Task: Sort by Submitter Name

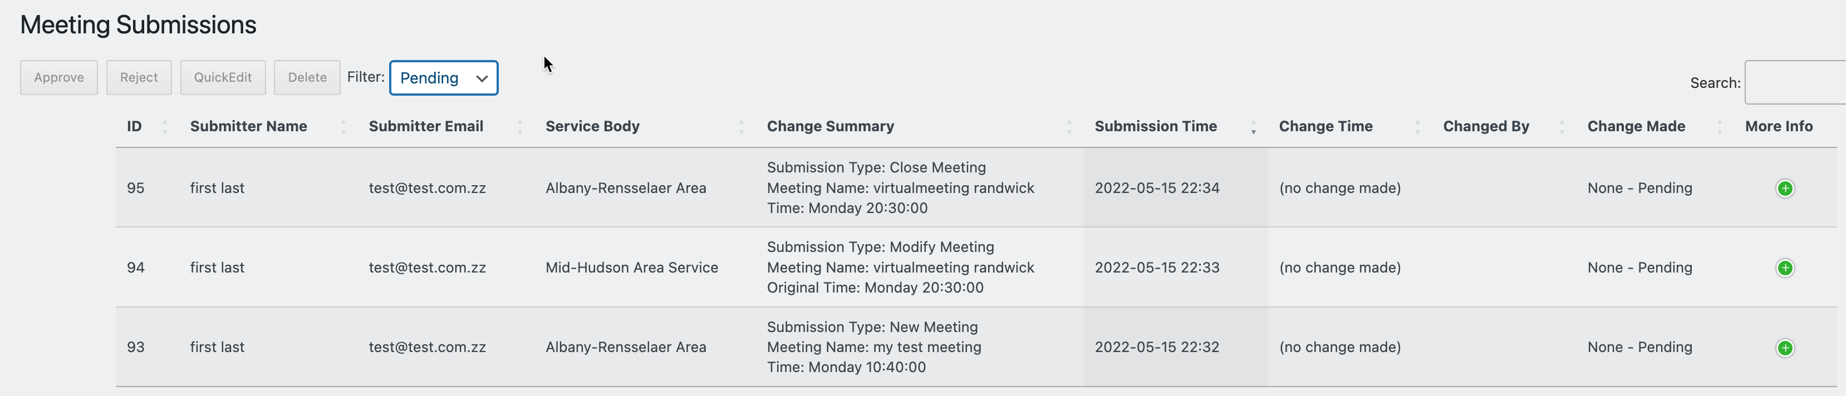Action: (343, 126)
